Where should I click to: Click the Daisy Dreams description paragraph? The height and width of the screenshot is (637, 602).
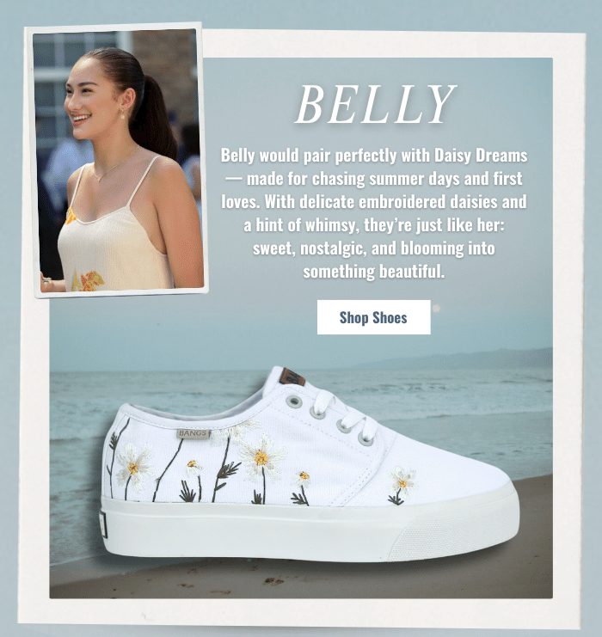[x=373, y=213]
